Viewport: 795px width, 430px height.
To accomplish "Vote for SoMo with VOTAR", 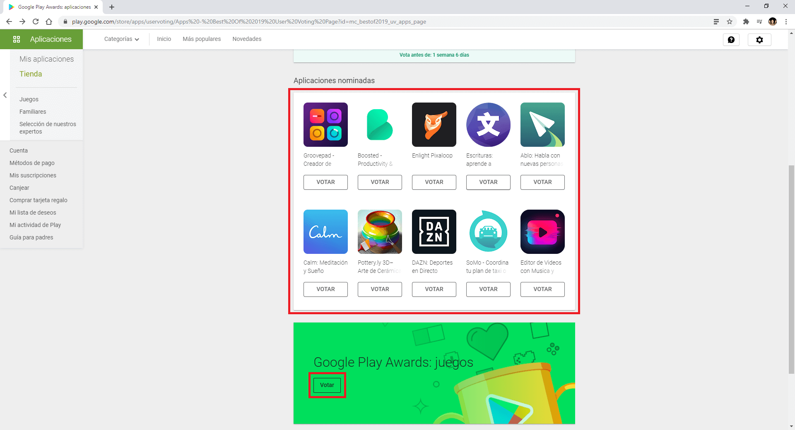I will (488, 289).
